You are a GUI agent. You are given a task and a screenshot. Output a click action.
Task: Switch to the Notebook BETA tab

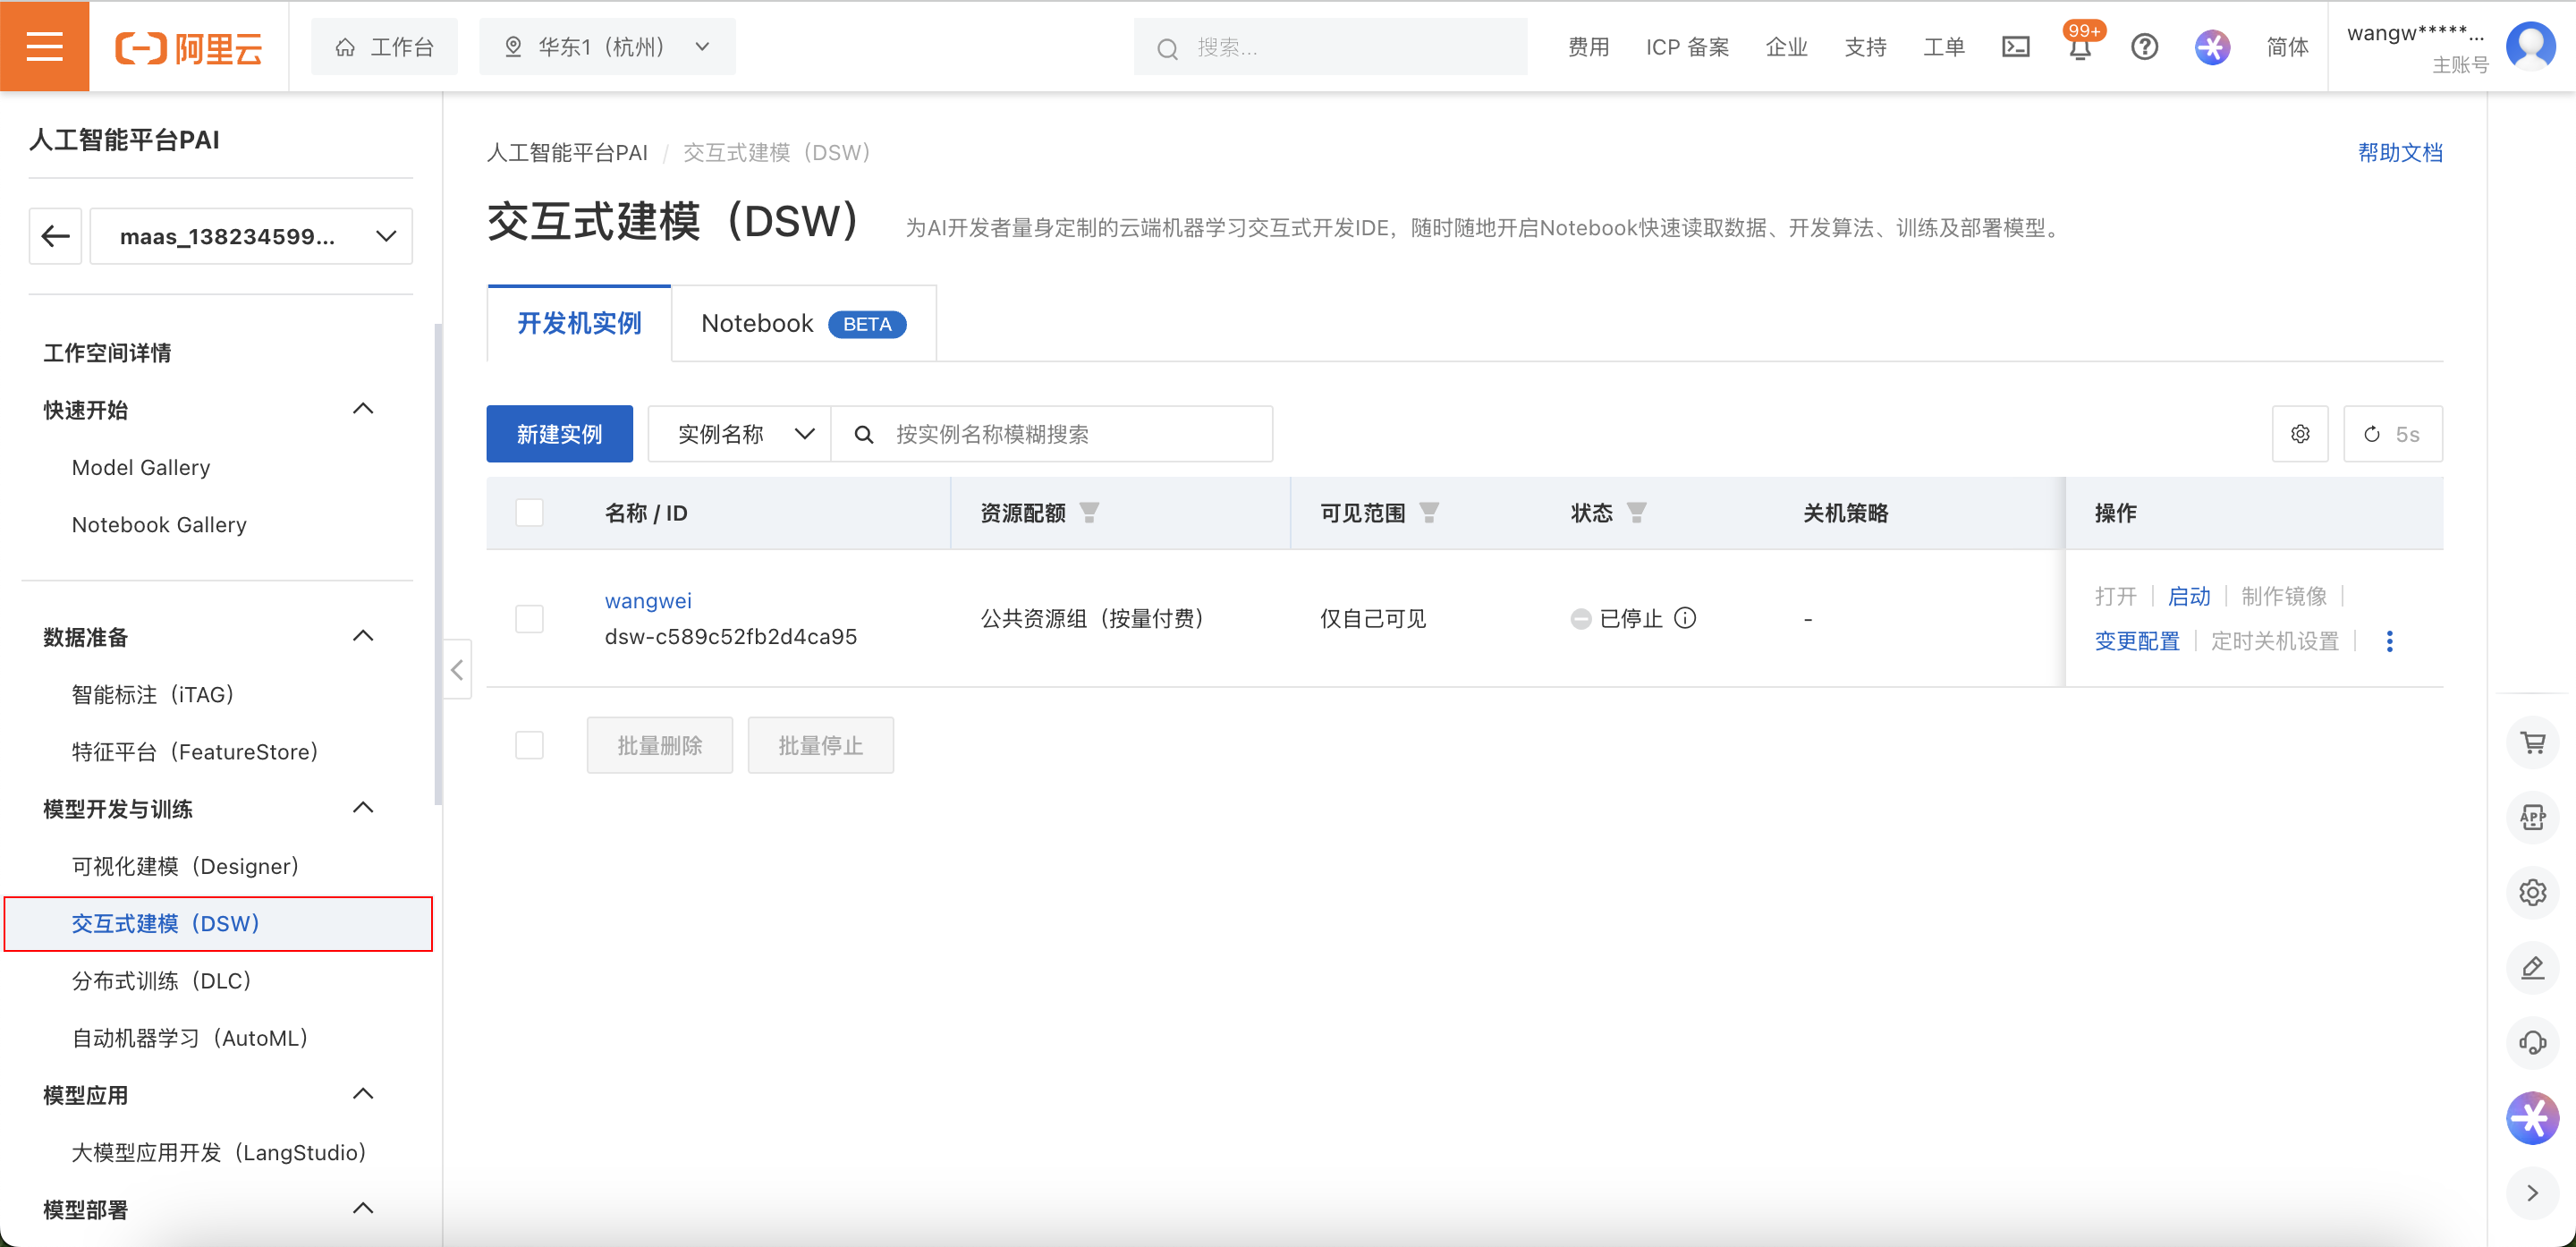click(804, 323)
